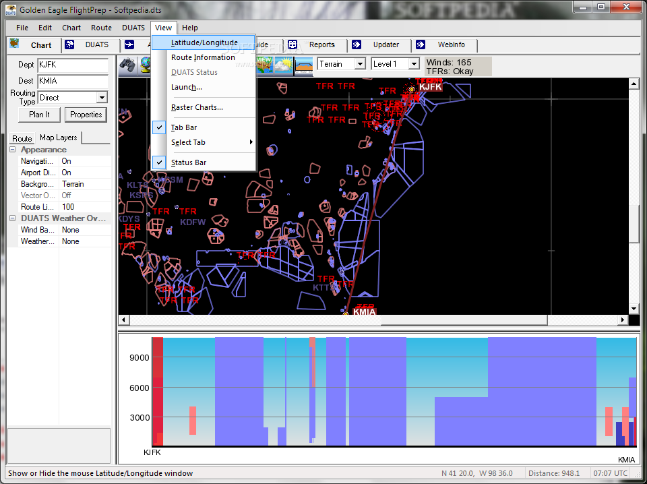Image resolution: width=647 pixels, height=484 pixels.
Task: Click the Dept airport input field
Action: (72, 65)
